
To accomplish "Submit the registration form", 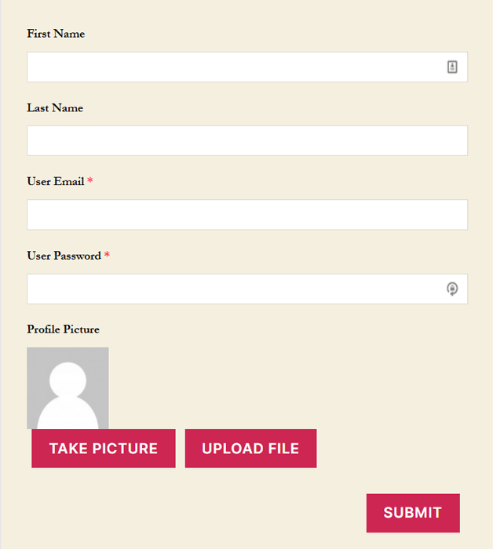I will pyautogui.click(x=413, y=513).
